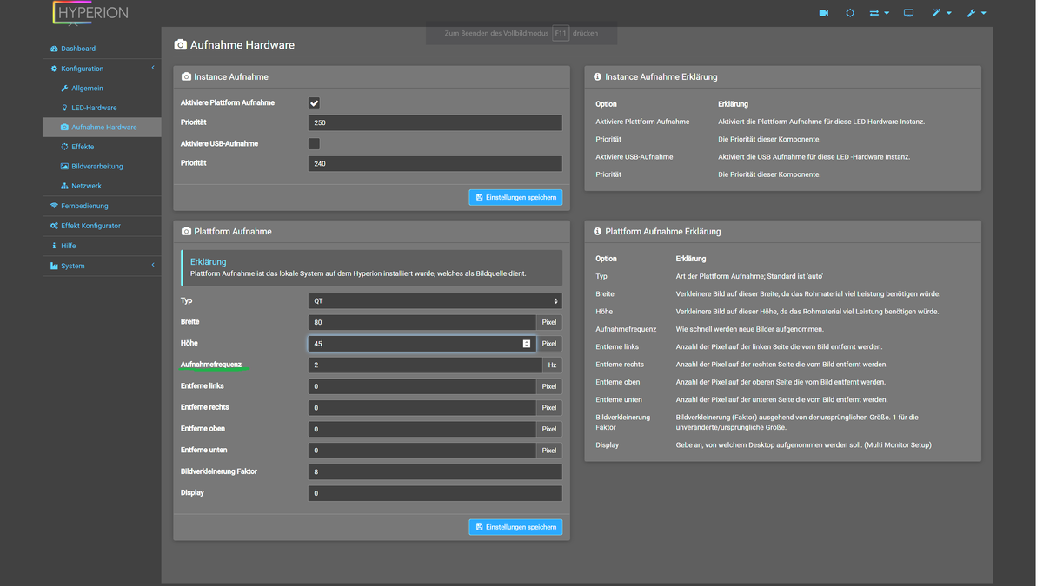Click info icon in Instance Aufnahme Erklärung
The width and height of the screenshot is (1043, 586).
[x=597, y=76]
